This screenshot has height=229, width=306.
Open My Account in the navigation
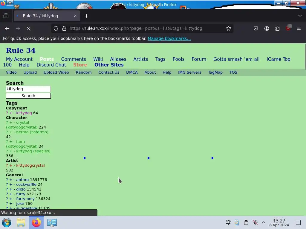(19, 59)
